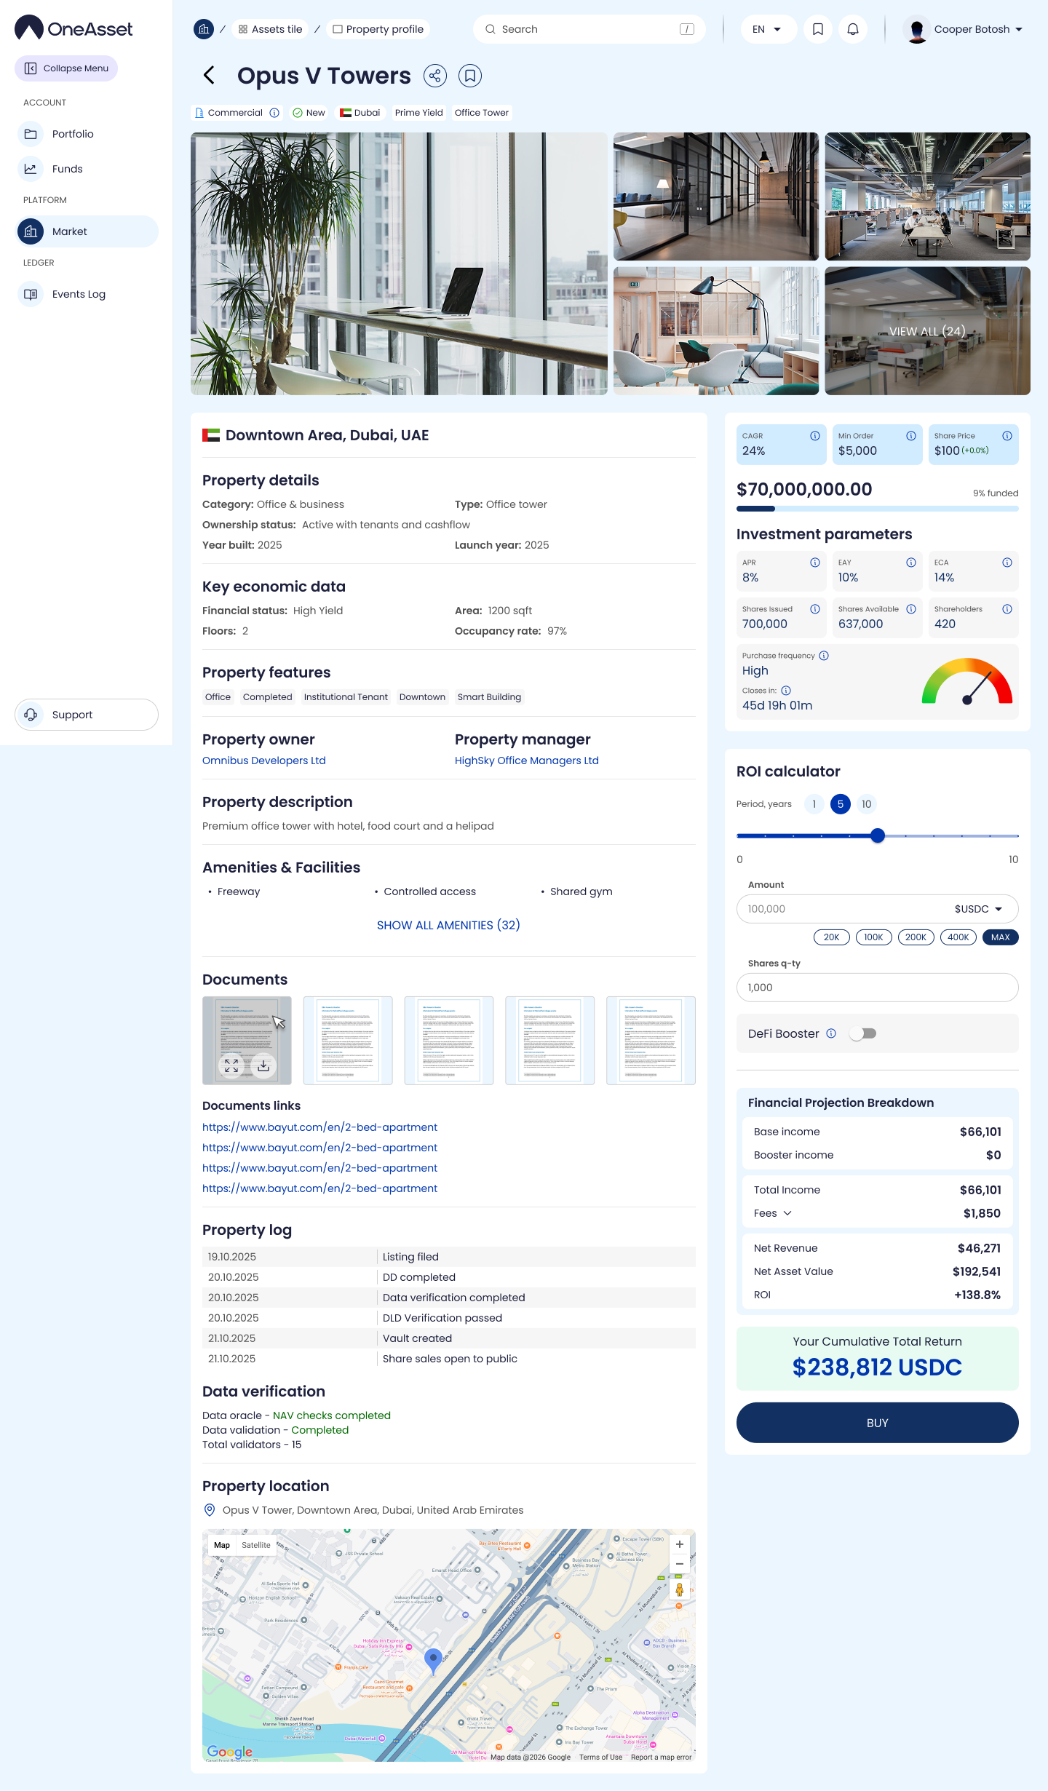Click the share icon next to Opus V Towers
Screen dimensions: 1048x1791
coord(435,76)
